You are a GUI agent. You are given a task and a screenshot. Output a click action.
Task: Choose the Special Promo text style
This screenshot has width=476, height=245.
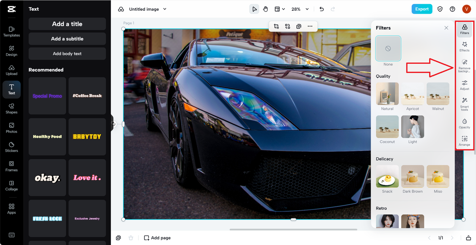(47, 96)
